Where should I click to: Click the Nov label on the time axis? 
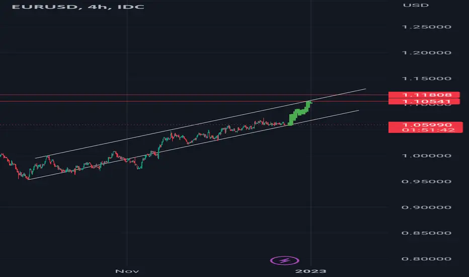point(127,271)
